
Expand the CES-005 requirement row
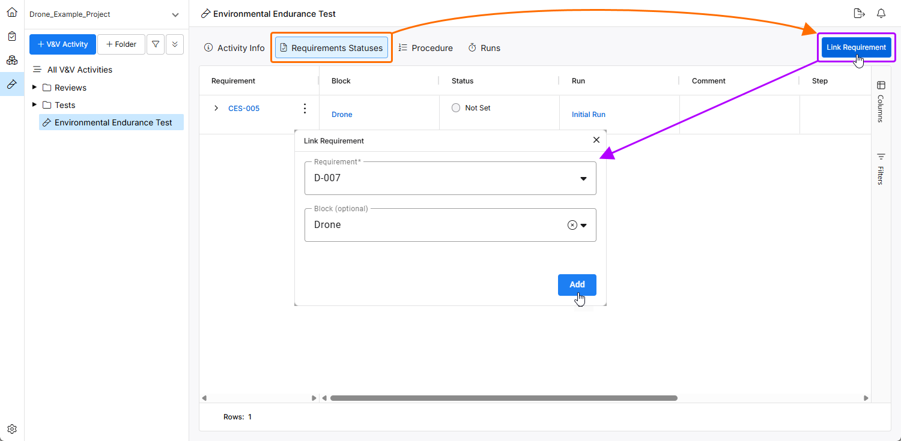click(216, 109)
